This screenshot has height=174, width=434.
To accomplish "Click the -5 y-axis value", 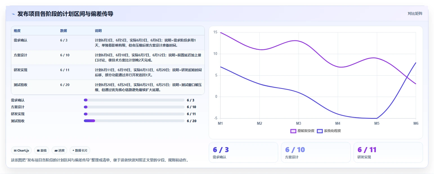I will (x=215, y=118).
